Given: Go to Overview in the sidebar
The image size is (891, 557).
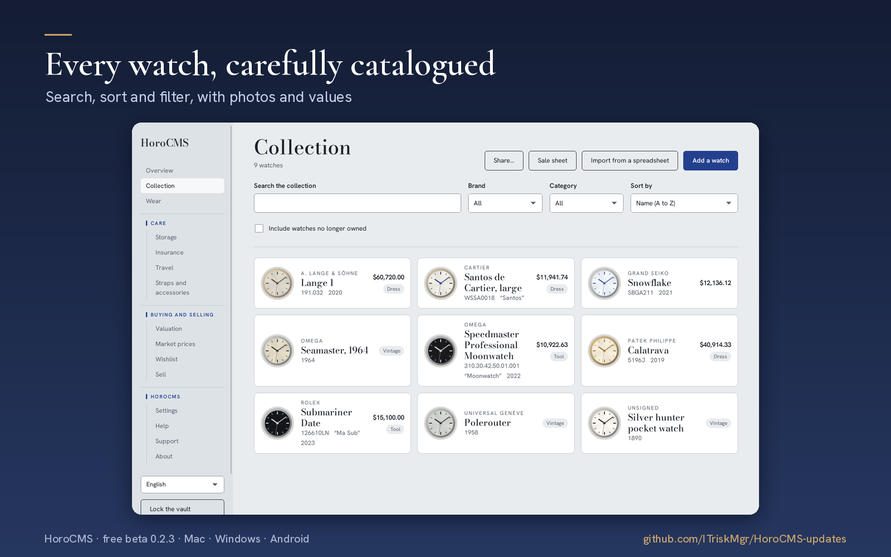Looking at the screenshot, I should tap(182, 170).
